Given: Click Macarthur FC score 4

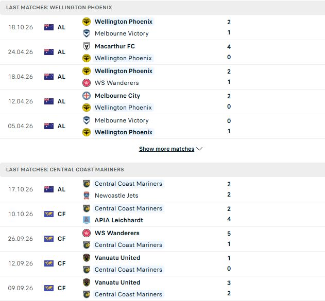Looking at the screenshot, I should (x=229, y=47).
